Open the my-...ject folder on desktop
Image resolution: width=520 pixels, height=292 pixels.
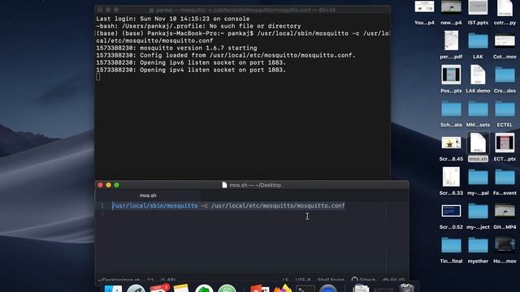click(478, 211)
